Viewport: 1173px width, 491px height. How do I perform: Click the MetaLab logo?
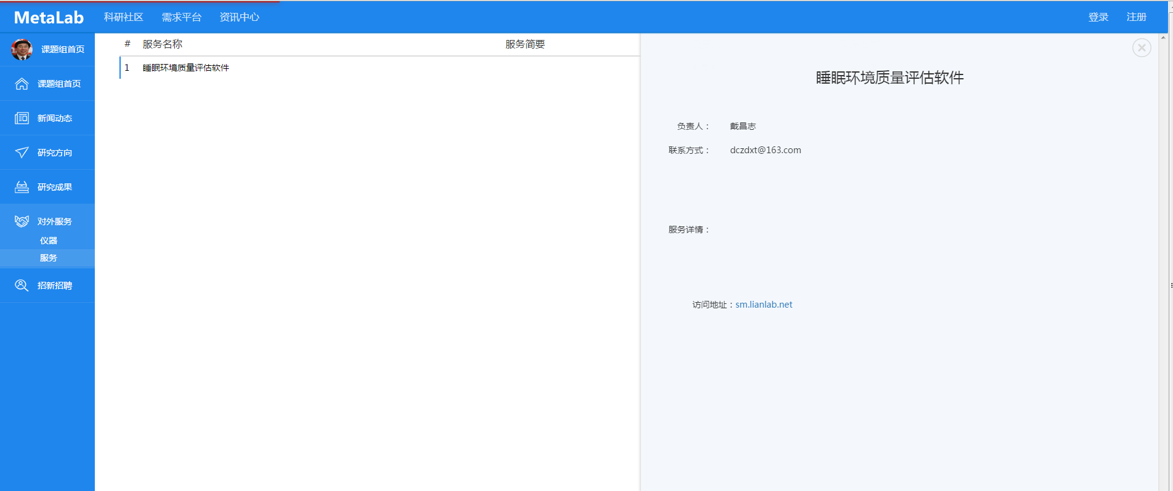[x=49, y=17]
